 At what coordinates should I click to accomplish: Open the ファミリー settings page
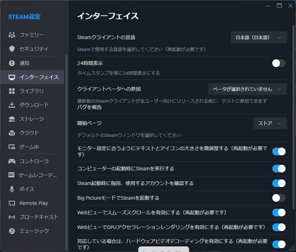(x=32, y=35)
